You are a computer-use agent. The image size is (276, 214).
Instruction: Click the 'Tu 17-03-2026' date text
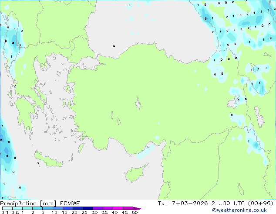pyautogui.click(x=183, y=204)
